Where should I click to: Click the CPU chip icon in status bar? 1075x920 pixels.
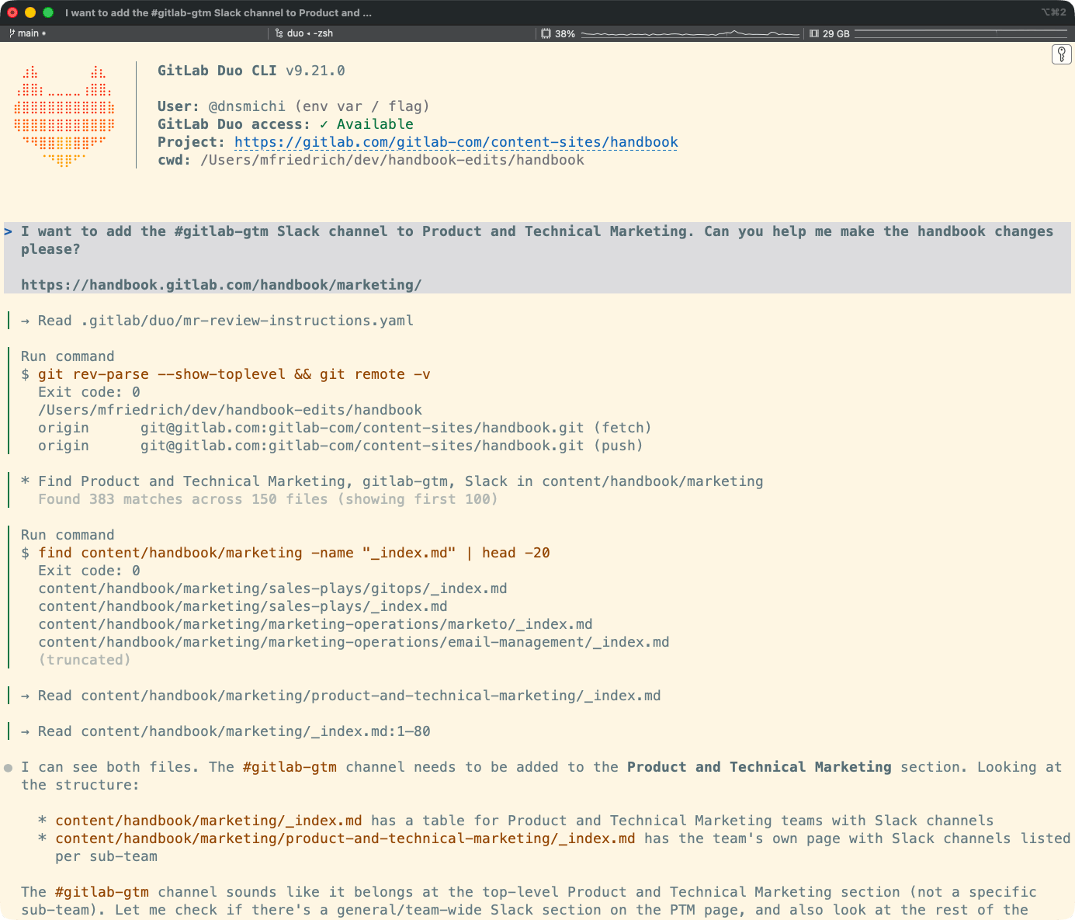[546, 33]
